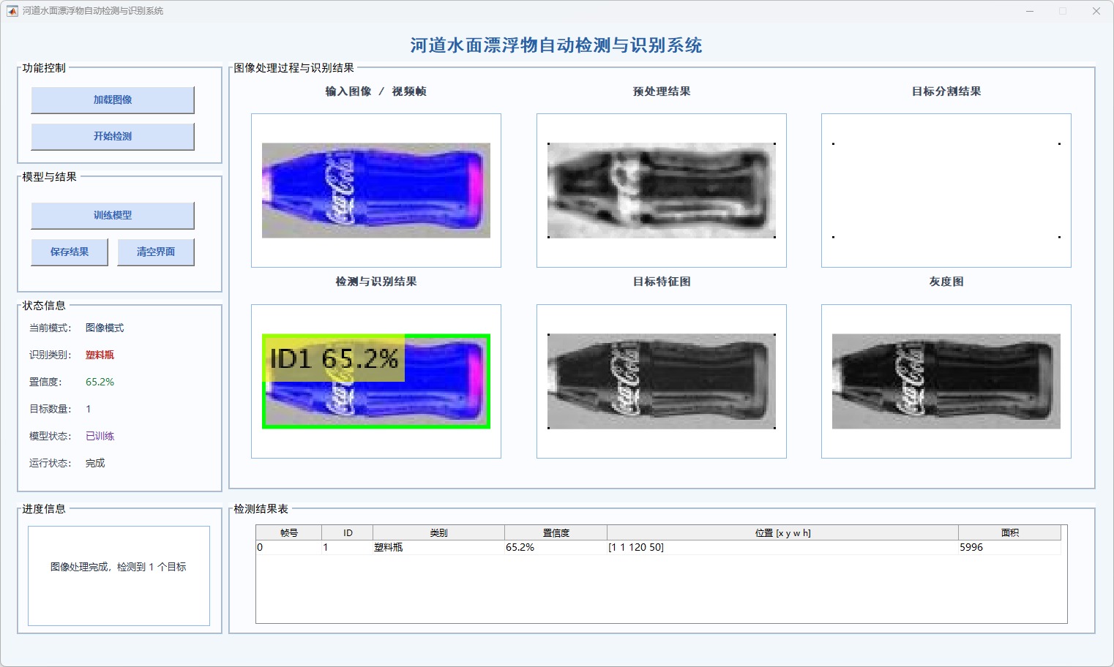Viewport: 1114px width, 667px height.
Task: Click the progress message text box
Action: (119, 576)
